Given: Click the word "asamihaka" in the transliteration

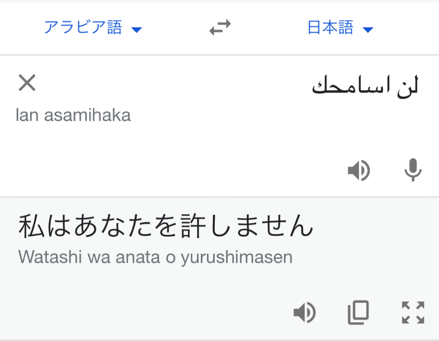Looking at the screenshot, I should [x=88, y=115].
